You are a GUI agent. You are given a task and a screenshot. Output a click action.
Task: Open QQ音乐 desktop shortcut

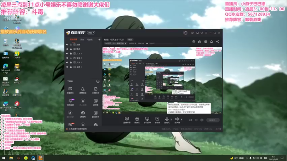(17, 55)
